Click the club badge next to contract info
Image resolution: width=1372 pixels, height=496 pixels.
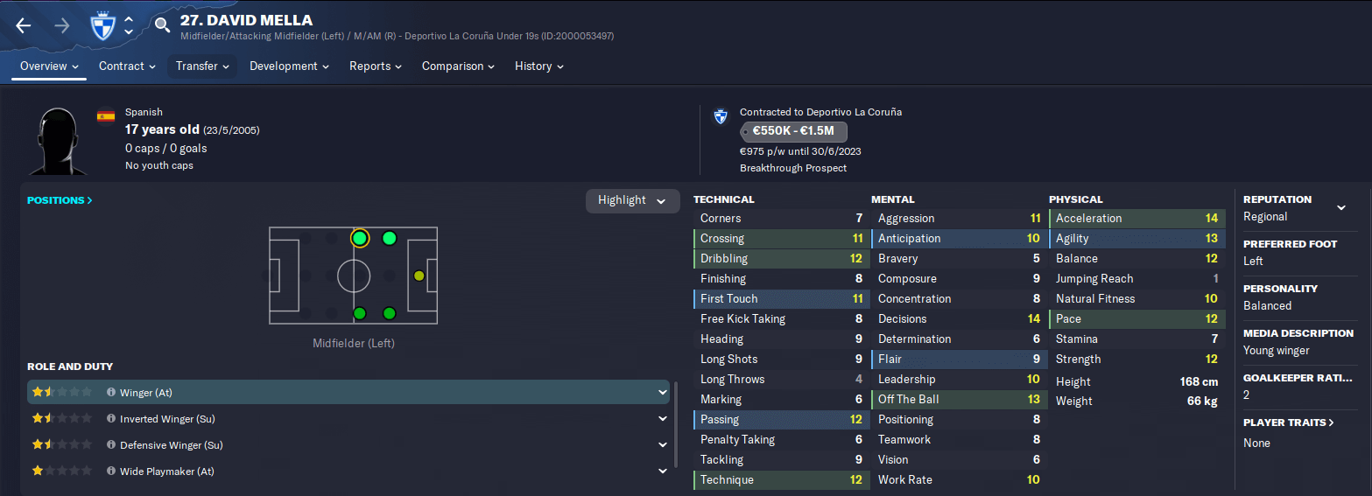[x=721, y=115]
